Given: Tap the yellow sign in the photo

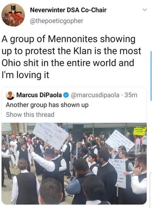Looking at the screenshot, I should coord(140,131).
